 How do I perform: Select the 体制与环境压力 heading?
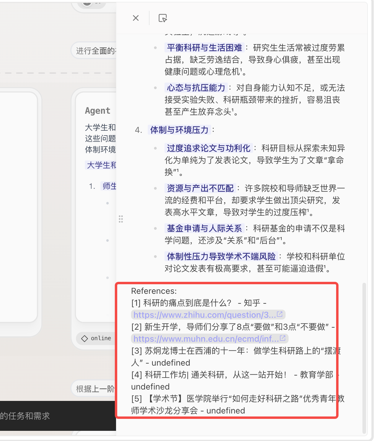pyautogui.click(x=179, y=130)
